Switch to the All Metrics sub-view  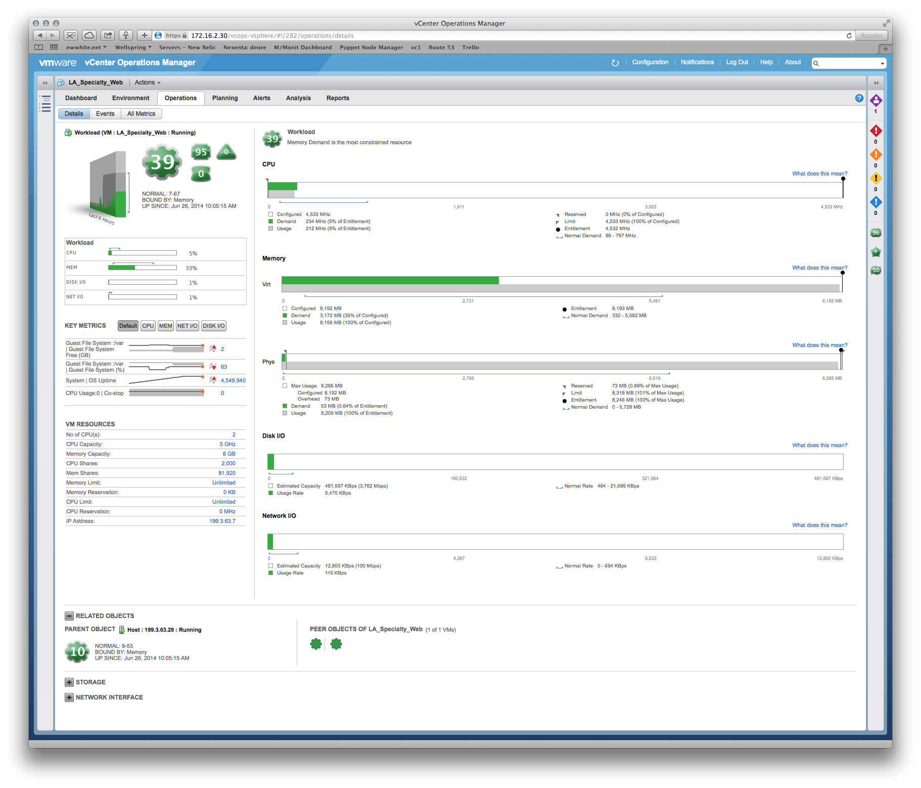tap(141, 114)
